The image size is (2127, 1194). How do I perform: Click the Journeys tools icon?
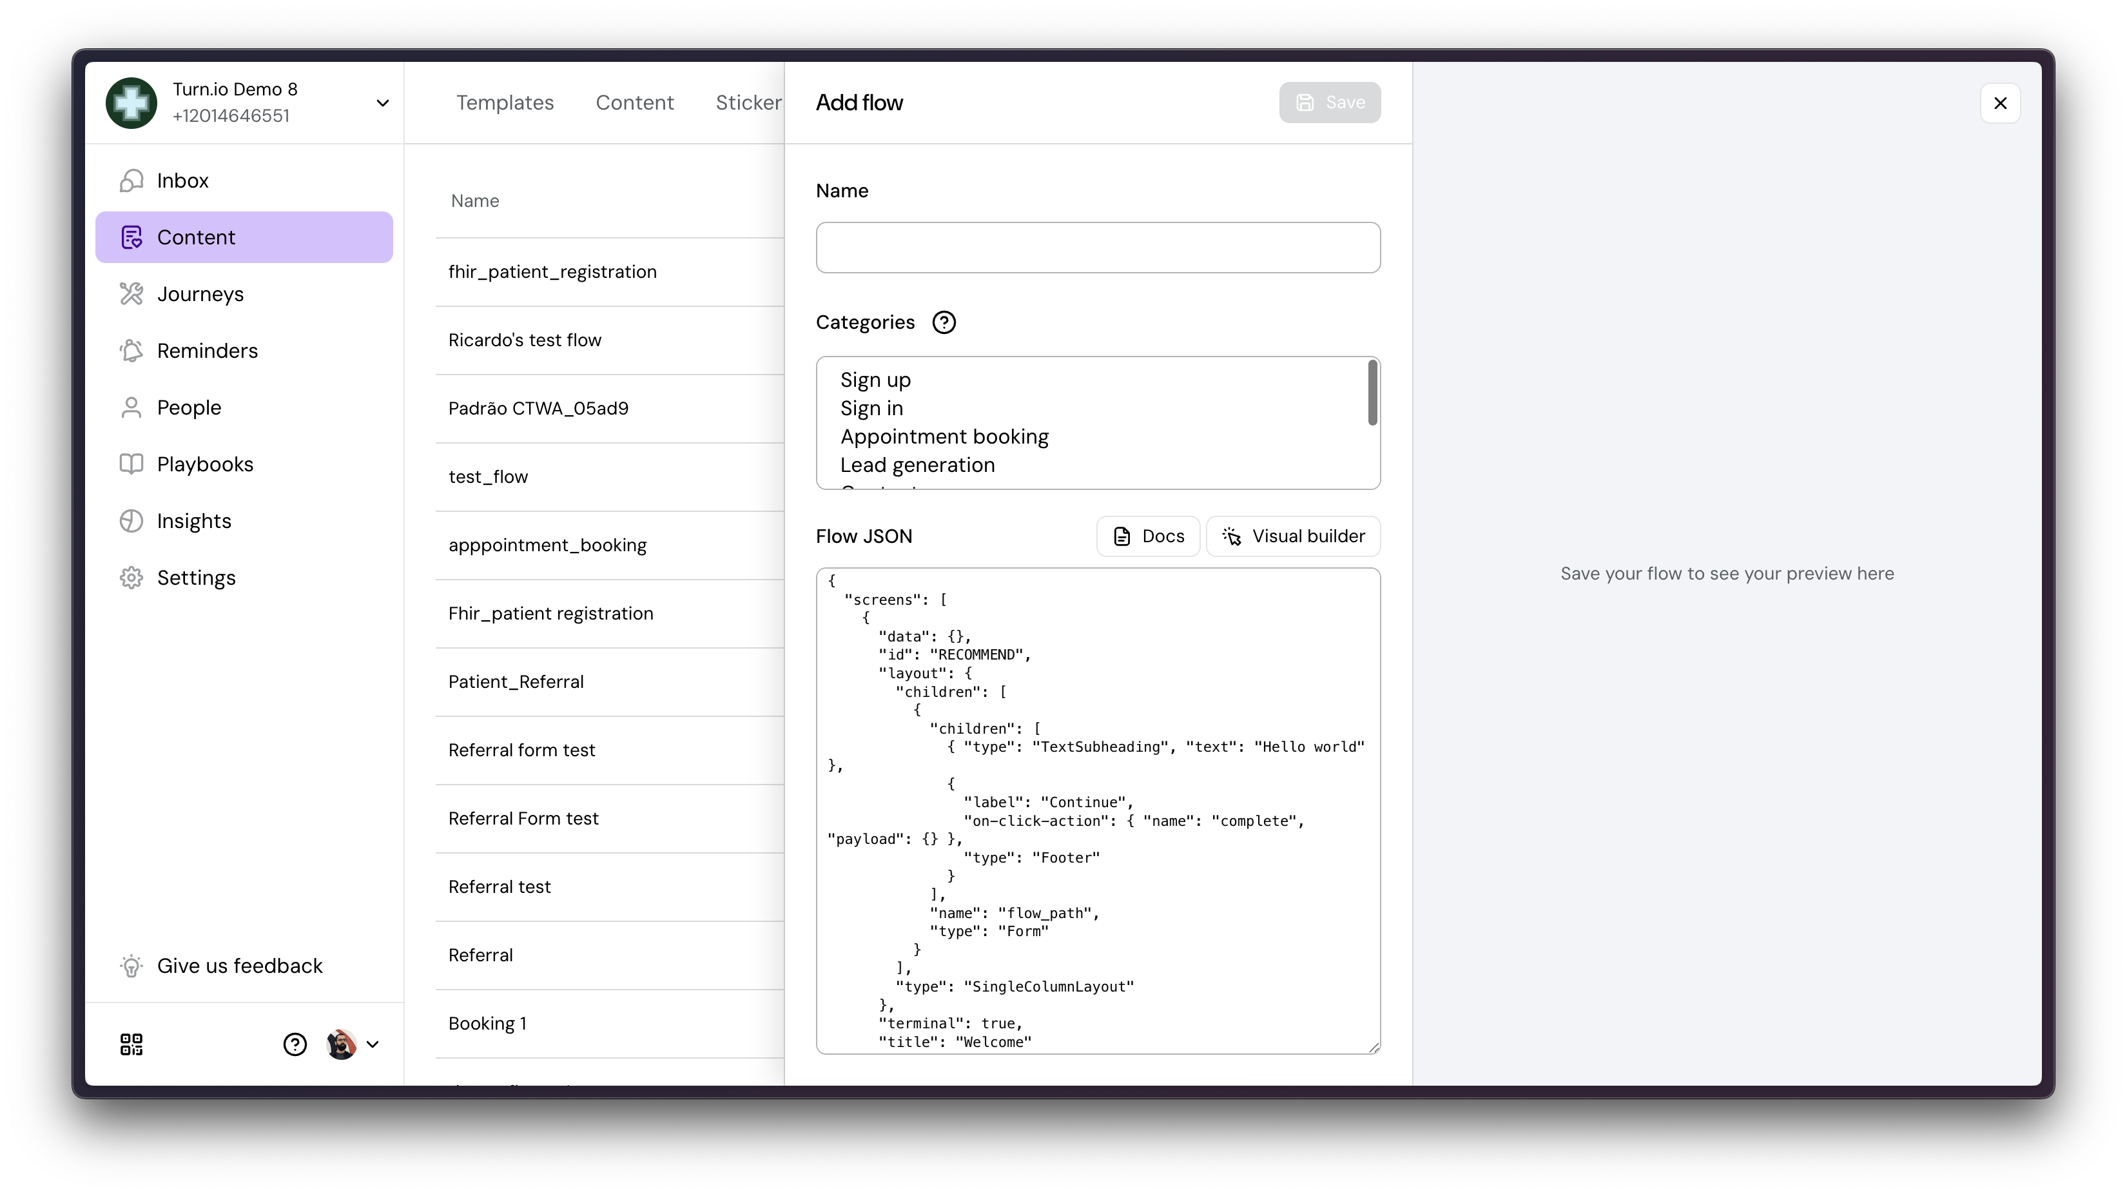coord(131,294)
